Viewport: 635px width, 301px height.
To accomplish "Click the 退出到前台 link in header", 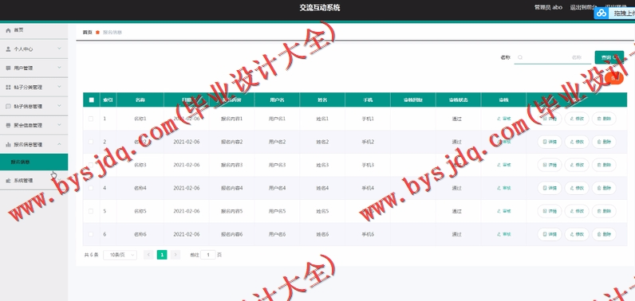I will (x=583, y=7).
